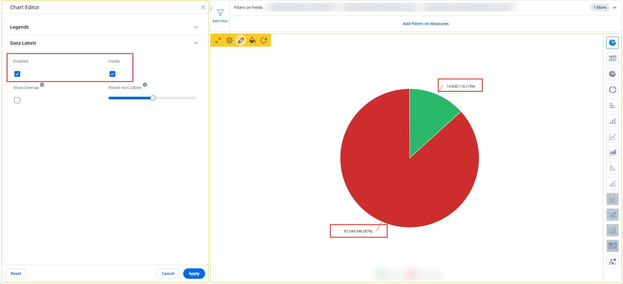Open the color paint bucket tool
The width and height of the screenshot is (623, 284).
[252, 40]
